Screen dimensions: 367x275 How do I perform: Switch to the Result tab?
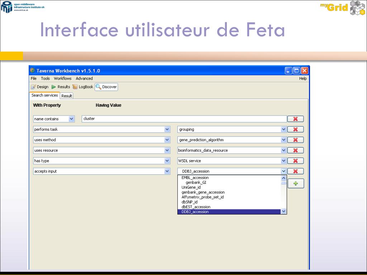[x=67, y=96]
